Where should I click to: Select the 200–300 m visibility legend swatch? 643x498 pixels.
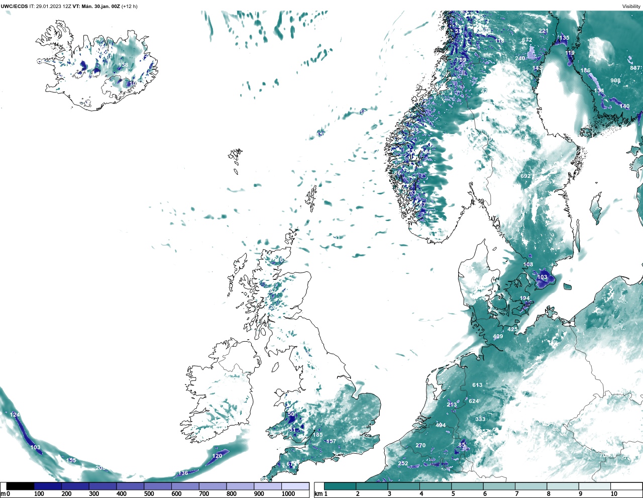tap(75, 486)
